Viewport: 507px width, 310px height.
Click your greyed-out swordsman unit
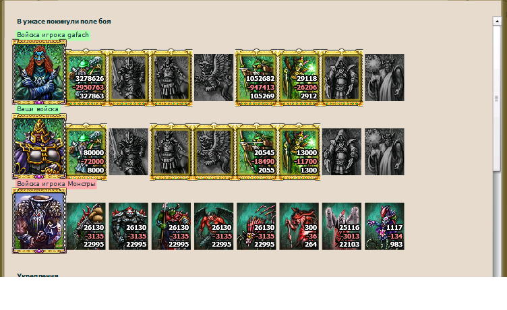click(x=129, y=152)
